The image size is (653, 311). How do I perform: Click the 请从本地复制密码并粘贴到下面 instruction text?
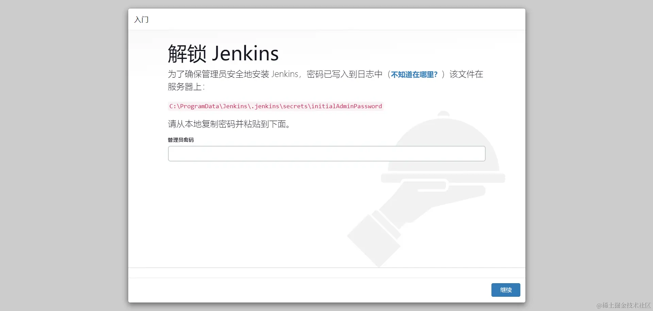(229, 124)
